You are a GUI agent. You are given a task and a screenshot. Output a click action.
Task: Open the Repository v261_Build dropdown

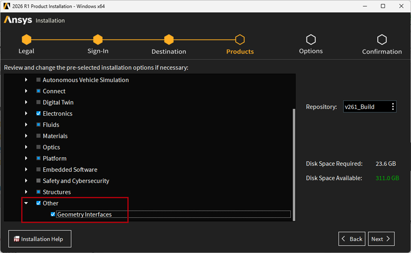click(x=369, y=106)
